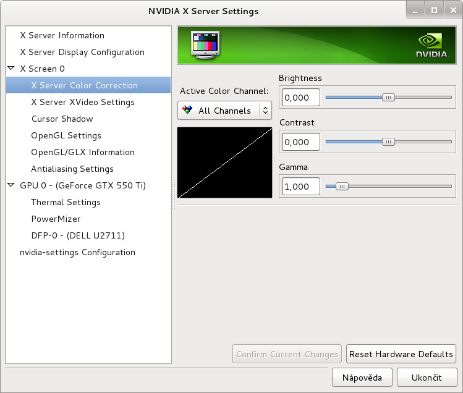Image resolution: width=463 pixels, height=393 pixels.
Task: Click the Brightness value field
Action: point(300,98)
